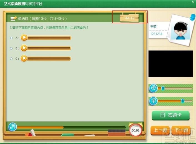Click the student ID 1231234
196x144 pixels.
[x=156, y=34]
